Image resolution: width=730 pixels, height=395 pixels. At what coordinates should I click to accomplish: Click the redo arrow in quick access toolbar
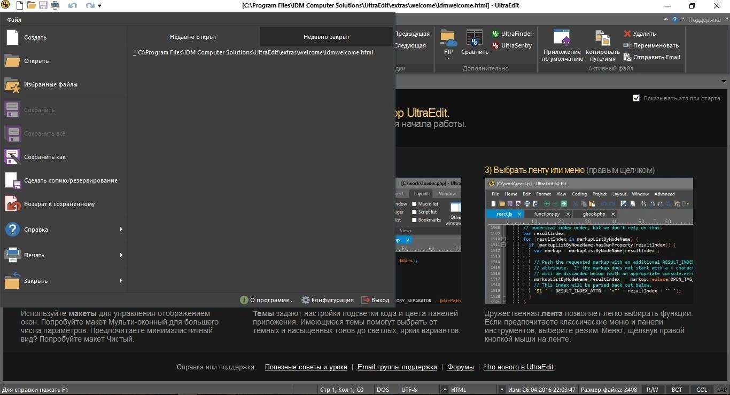click(90, 5)
